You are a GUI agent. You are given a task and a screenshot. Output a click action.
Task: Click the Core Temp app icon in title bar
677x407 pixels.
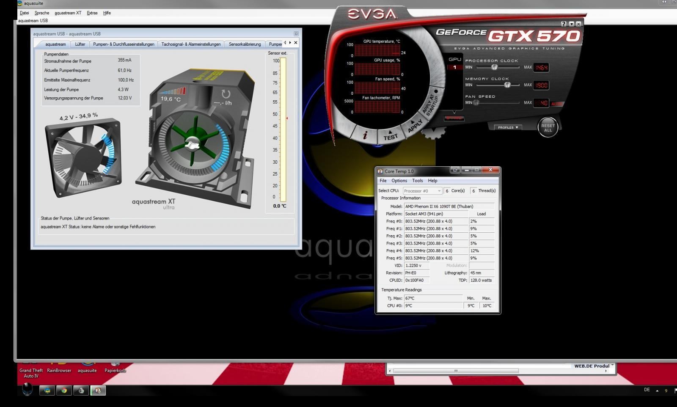click(380, 171)
